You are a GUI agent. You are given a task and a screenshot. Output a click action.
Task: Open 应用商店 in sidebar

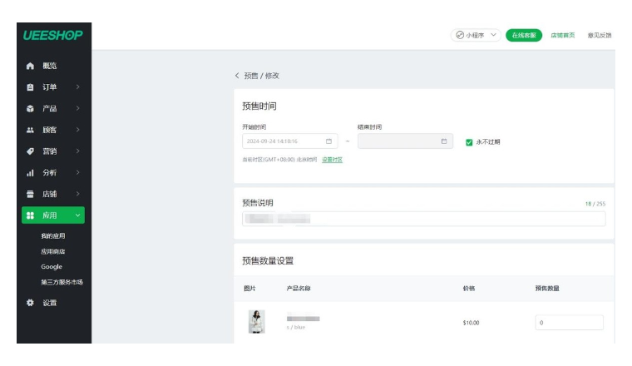tap(53, 251)
